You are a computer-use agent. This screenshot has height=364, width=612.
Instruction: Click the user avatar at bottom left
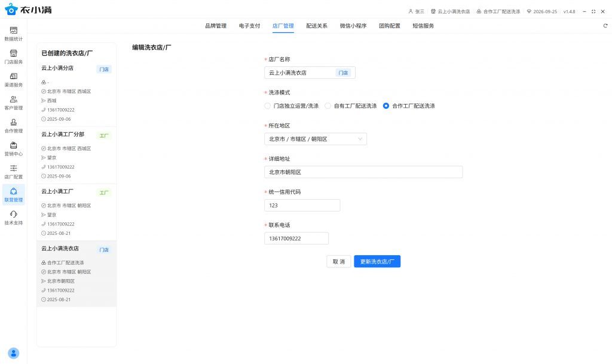click(x=13, y=353)
